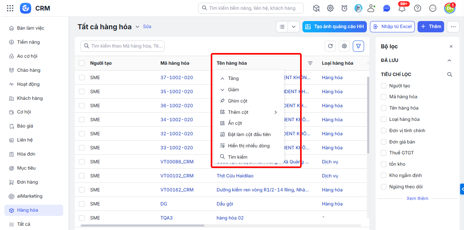Open table settings gear icon
464x230 pixels.
(345, 46)
